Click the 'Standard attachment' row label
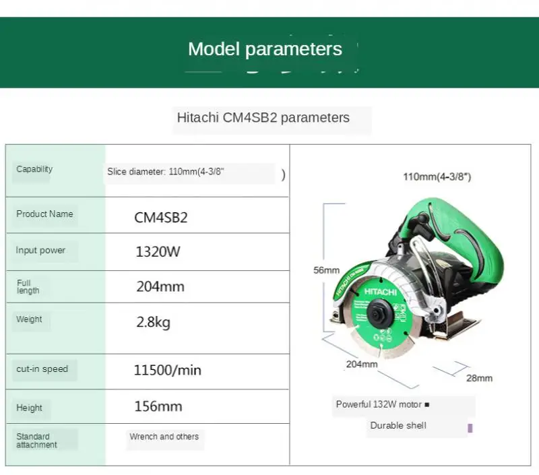 (x=36, y=440)
